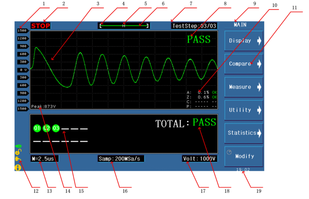Click the arrow on the Compare button

click(259, 64)
